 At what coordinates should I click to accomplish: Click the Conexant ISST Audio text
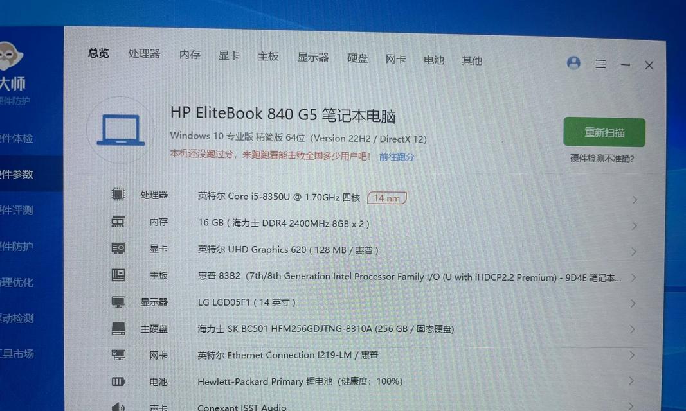[x=242, y=407]
